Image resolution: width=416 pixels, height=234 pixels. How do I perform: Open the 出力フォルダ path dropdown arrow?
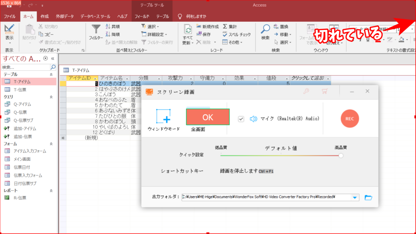pyautogui.click(x=355, y=198)
